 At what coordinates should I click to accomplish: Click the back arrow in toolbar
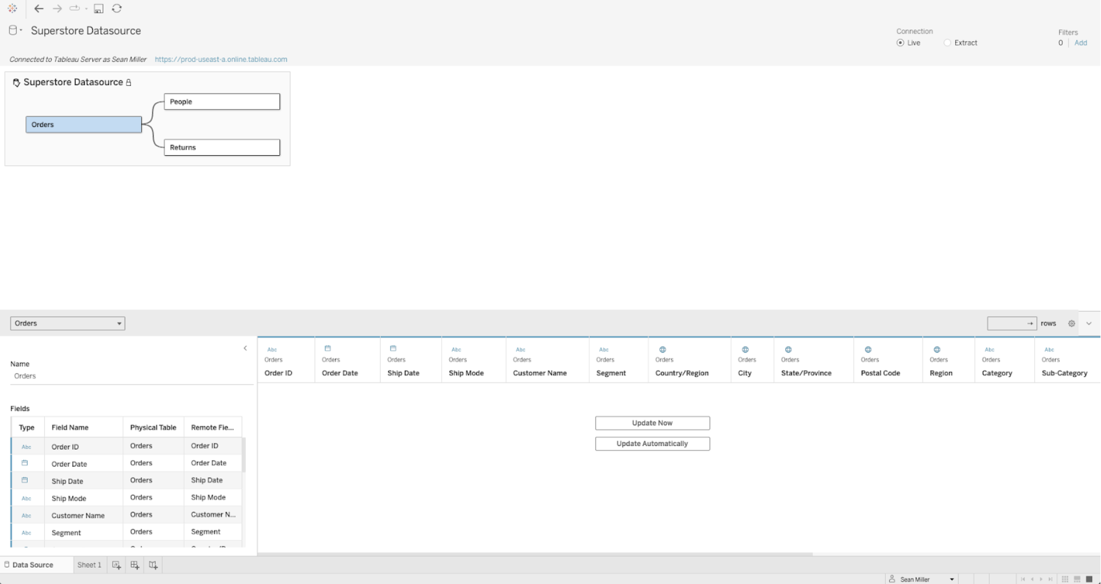click(x=39, y=9)
